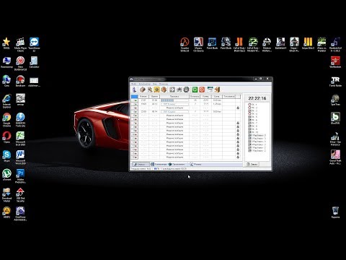Click the spider-shaped toolbar icon
The height and width of the screenshot is (260, 346).
pos(179,90)
